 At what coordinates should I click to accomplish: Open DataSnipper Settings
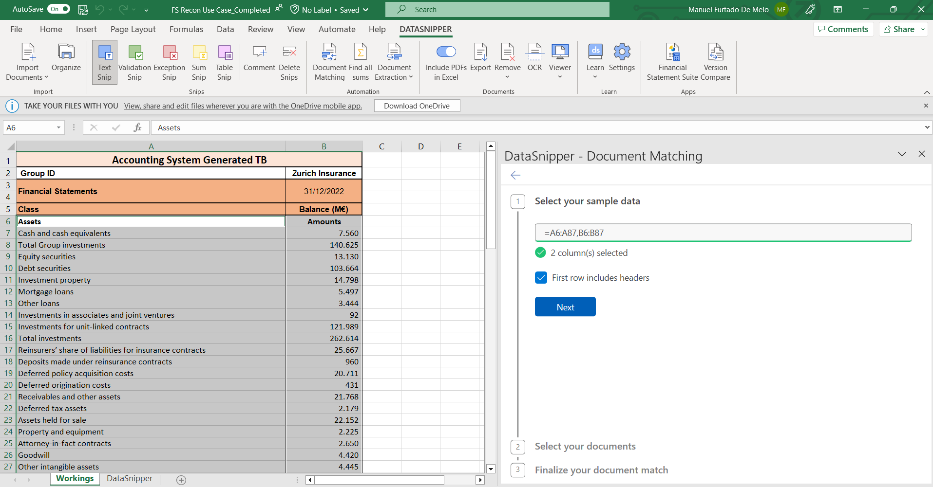[x=622, y=57]
